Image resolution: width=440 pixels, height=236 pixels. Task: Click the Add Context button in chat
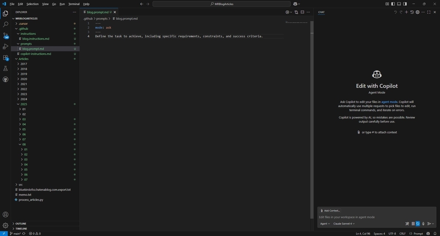(x=330, y=210)
